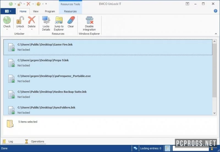Click quick access palette icon in title bar
The height and width of the screenshot is (152, 220).
[38, 4]
